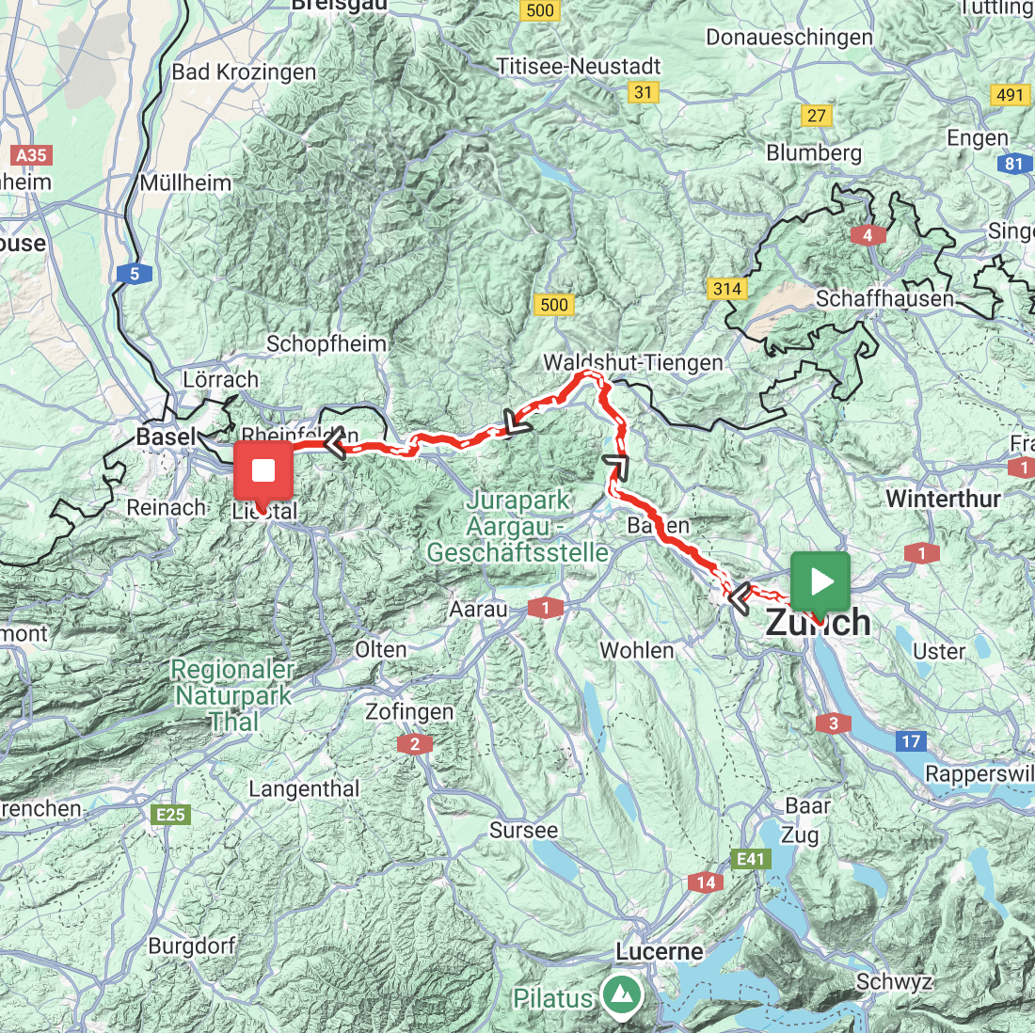The image size is (1035, 1033).
Task: Click the A35 highway shield
Action: [31, 156]
